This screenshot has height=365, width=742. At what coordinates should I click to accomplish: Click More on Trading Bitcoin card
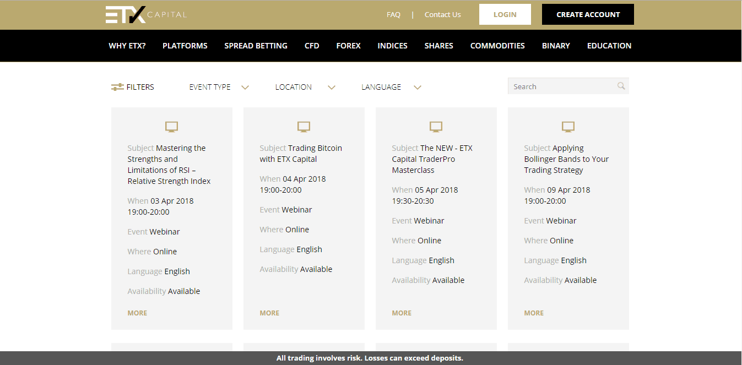269,313
